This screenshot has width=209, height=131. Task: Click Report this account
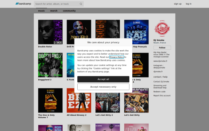(162, 96)
